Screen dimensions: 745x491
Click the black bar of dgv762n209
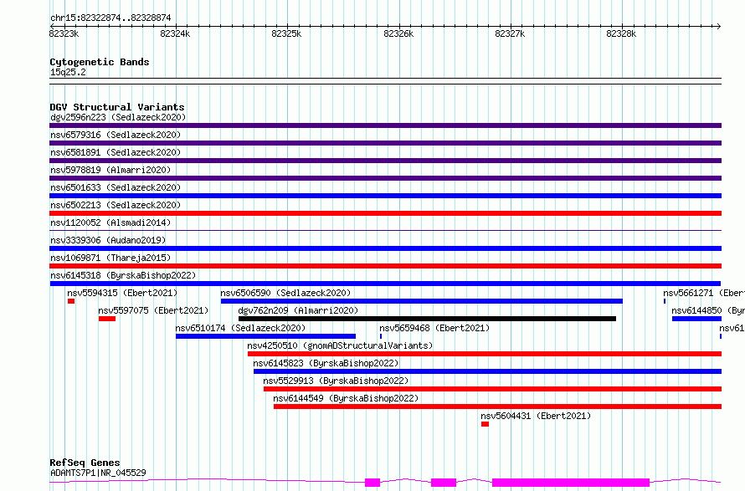click(427, 319)
